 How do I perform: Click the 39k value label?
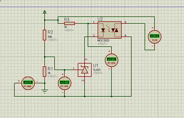[50, 37]
